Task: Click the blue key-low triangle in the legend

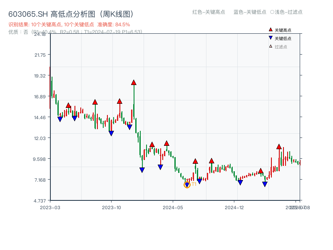Action: click(271, 38)
